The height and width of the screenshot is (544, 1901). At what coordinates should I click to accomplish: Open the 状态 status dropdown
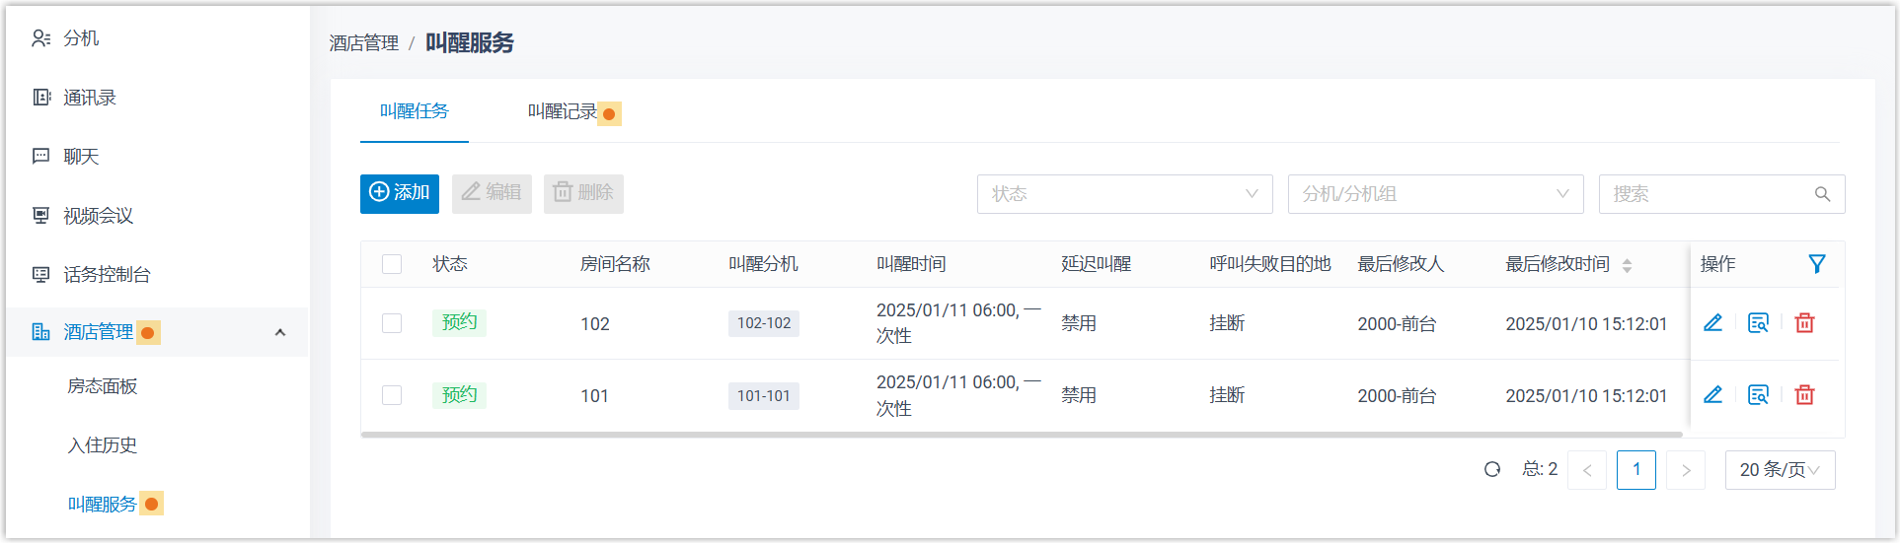point(1124,194)
